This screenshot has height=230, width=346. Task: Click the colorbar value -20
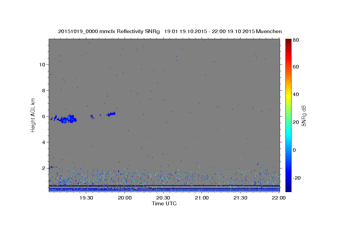[296, 178]
